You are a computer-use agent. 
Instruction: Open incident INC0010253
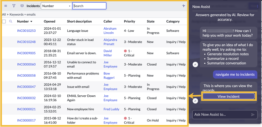(x=26, y=31)
